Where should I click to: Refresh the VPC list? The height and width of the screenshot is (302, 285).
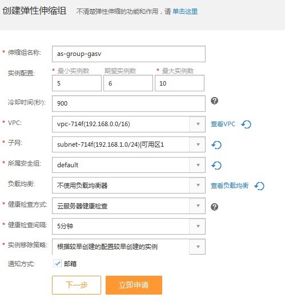pyautogui.click(x=246, y=124)
